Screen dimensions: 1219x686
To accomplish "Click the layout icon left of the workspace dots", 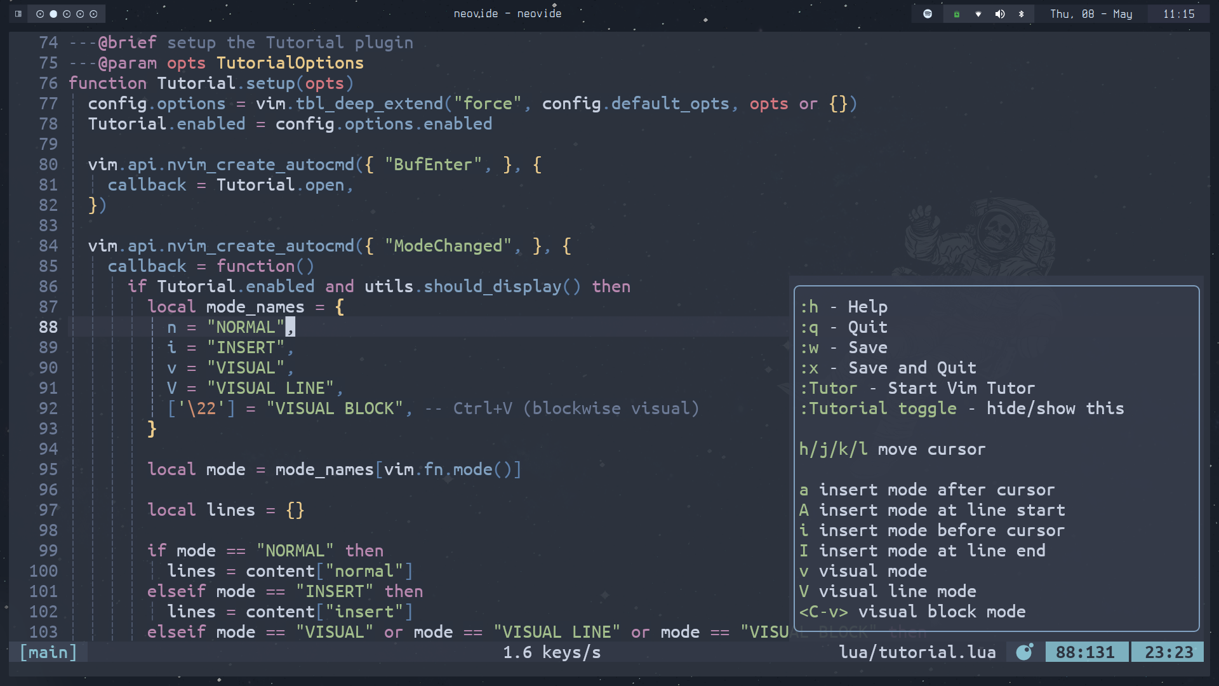I will (18, 14).
